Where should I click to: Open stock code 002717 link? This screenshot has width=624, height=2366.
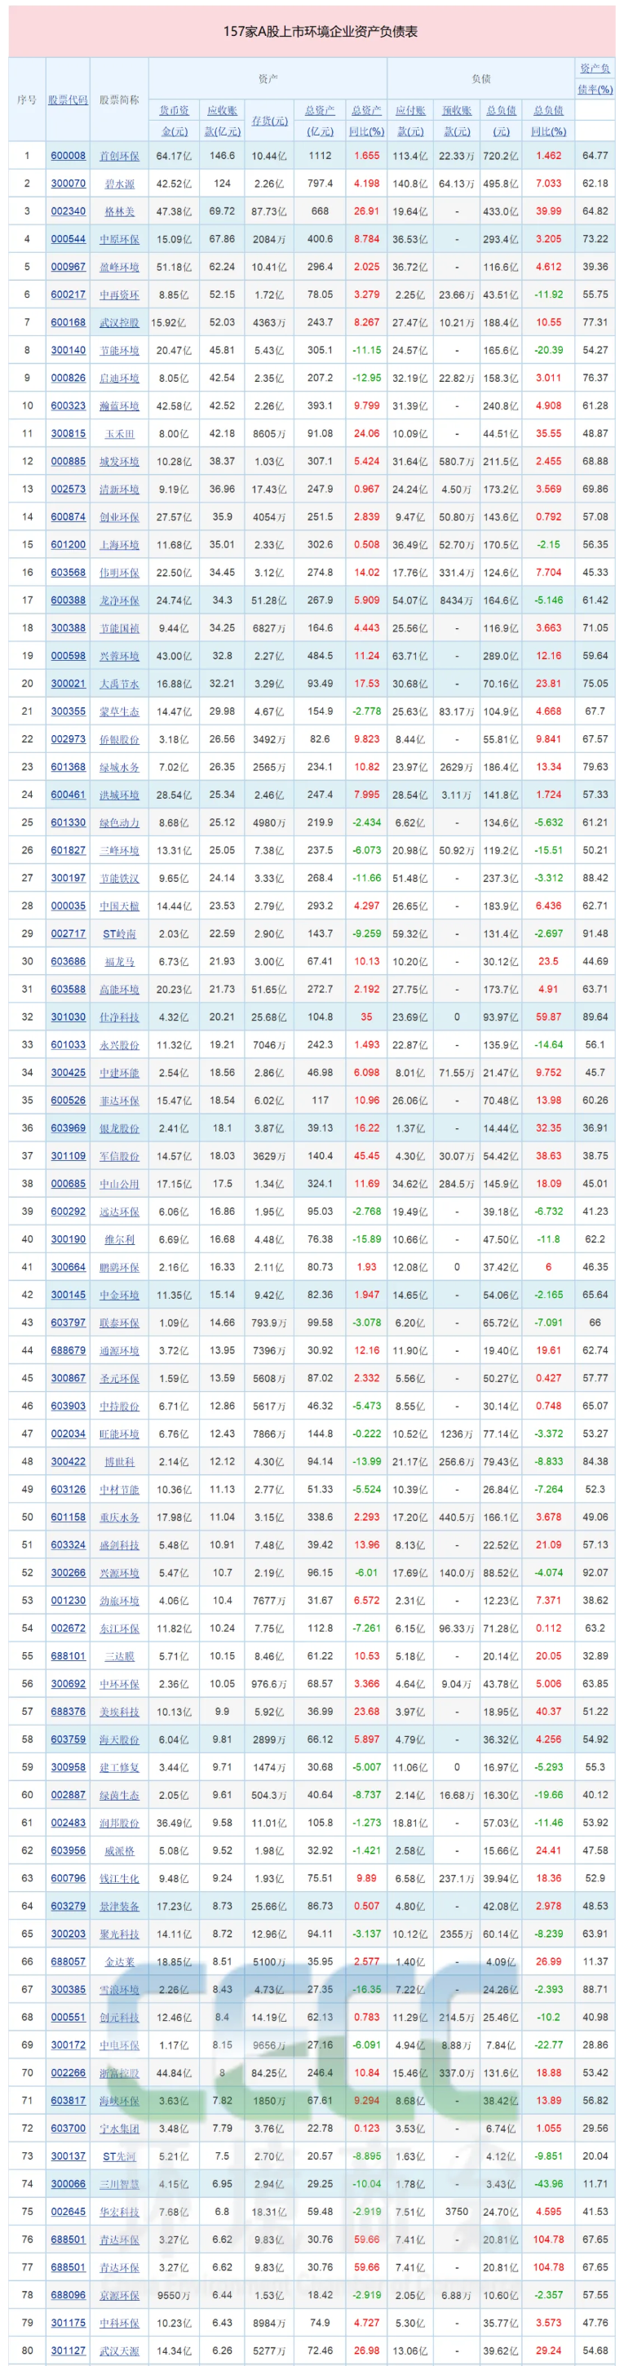point(68,934)
